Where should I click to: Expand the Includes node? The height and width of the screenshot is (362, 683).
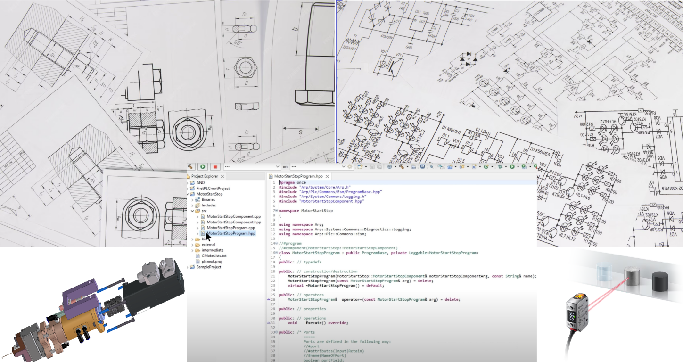[192, 206]
